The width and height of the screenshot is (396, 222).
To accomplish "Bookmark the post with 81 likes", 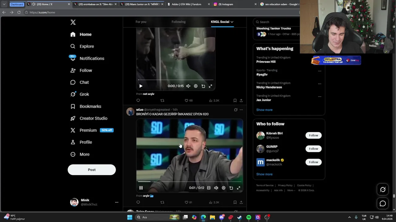I will click(x=235, y=202).
